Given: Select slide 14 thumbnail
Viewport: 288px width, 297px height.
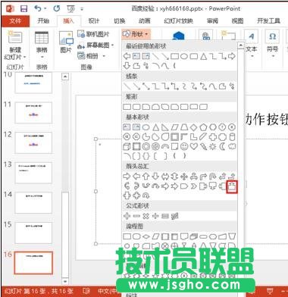Looking at the screenshot, I should pos(33,202).
